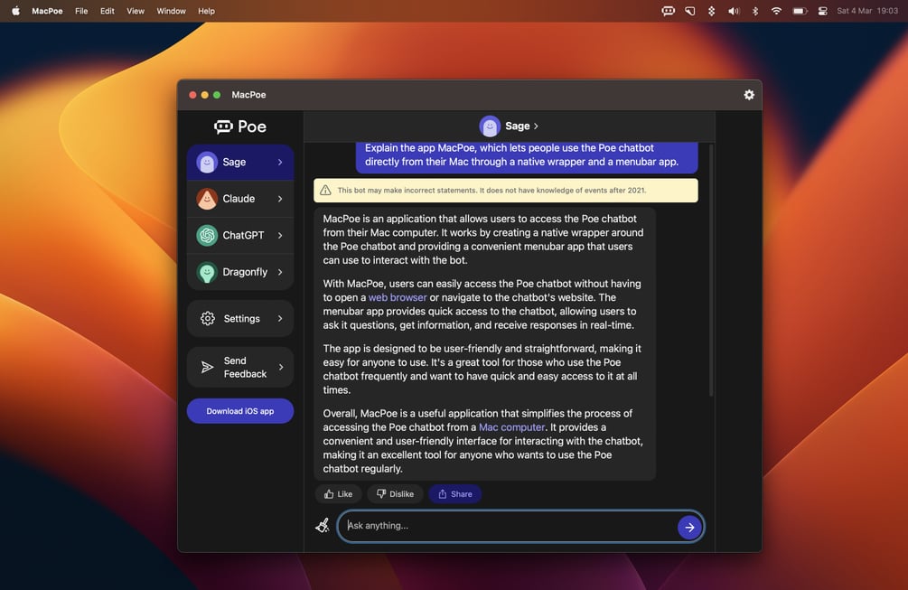Click the paragraph starting "MacPoe is an application"
Viewport: 908px width, 590px height.
click(x=483, y=239)
